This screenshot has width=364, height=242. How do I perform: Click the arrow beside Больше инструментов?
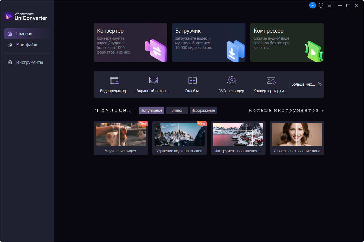323,111
